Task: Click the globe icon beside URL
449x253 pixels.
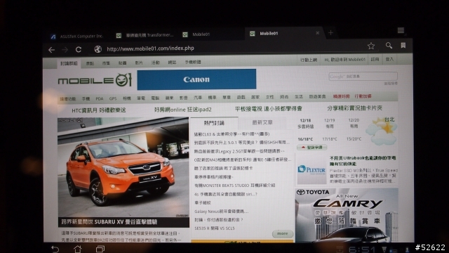Action: [98, 49]
